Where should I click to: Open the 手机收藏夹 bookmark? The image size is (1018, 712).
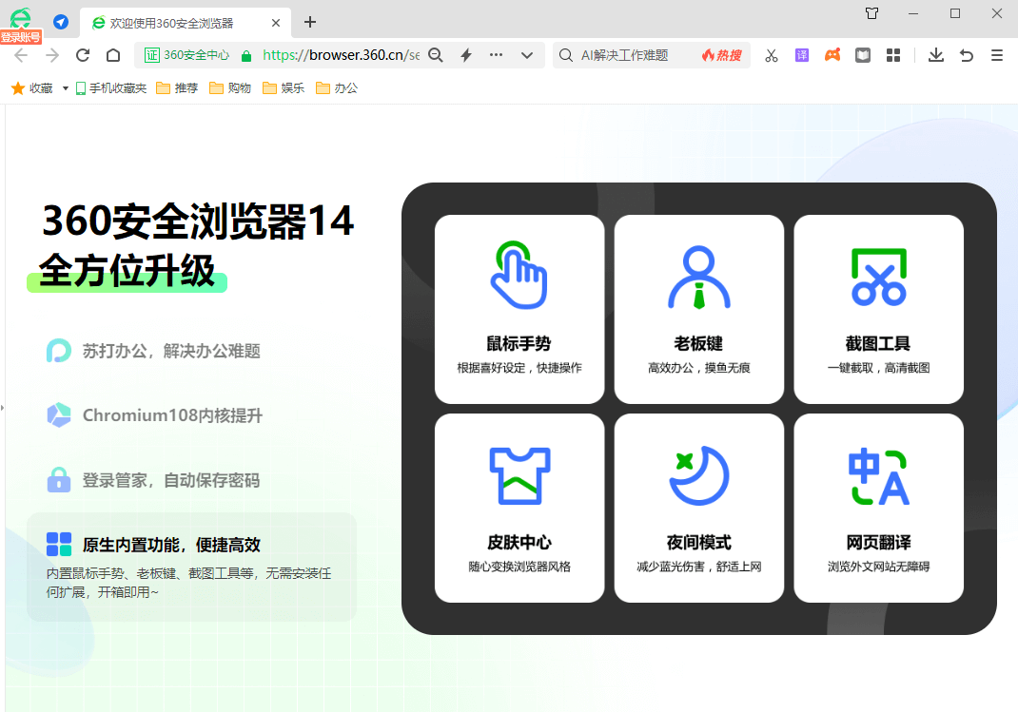(111, 88)
